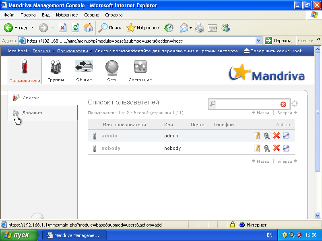This screenshot has width=322, height=241.
Task: Open the пуск Start button
Action: [x=19, y=235]
